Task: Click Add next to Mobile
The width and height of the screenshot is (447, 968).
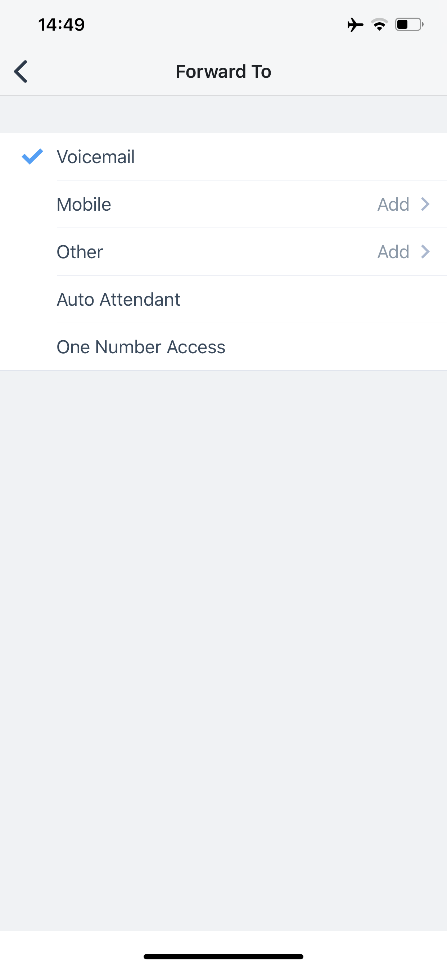Action: tap(393, 205)
